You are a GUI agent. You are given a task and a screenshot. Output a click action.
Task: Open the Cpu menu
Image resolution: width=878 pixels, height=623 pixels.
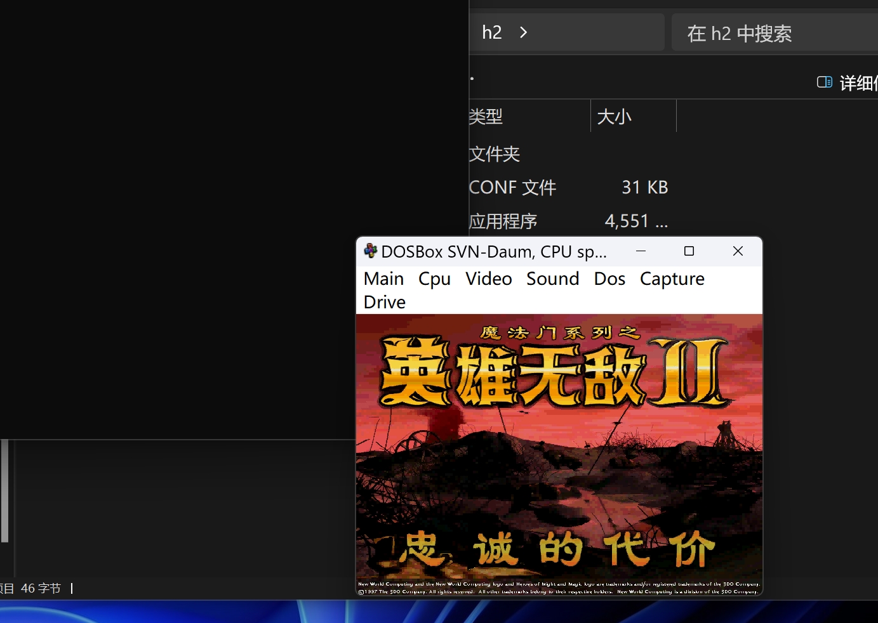coord(434,279)
